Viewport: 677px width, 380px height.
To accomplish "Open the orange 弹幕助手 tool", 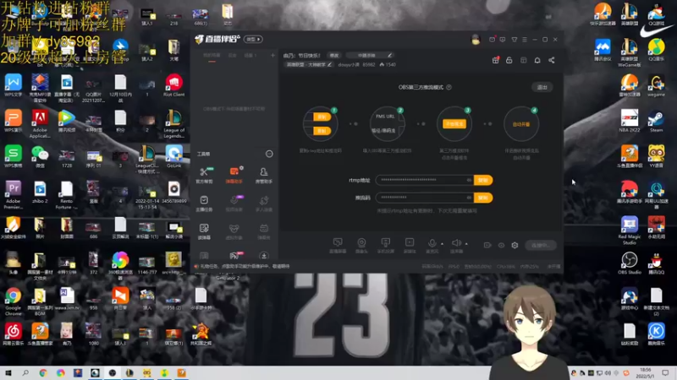I will 234,175.
